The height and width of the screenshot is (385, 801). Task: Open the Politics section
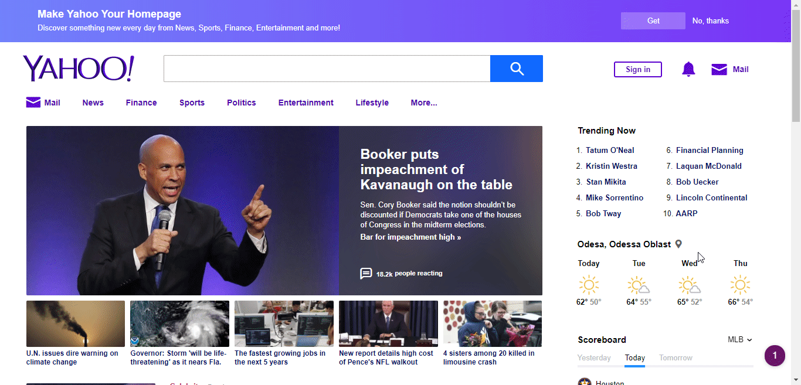[242, 103]
